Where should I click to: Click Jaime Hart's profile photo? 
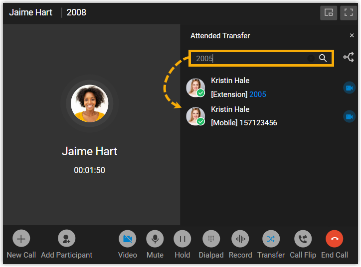90,103
